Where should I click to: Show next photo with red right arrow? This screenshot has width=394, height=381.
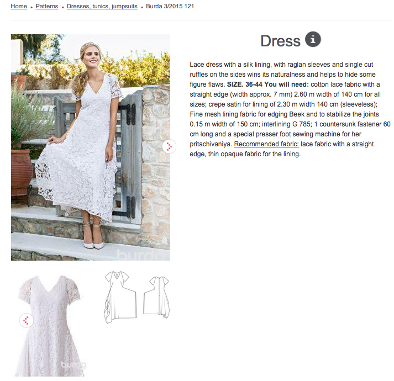tap(169, 146)
